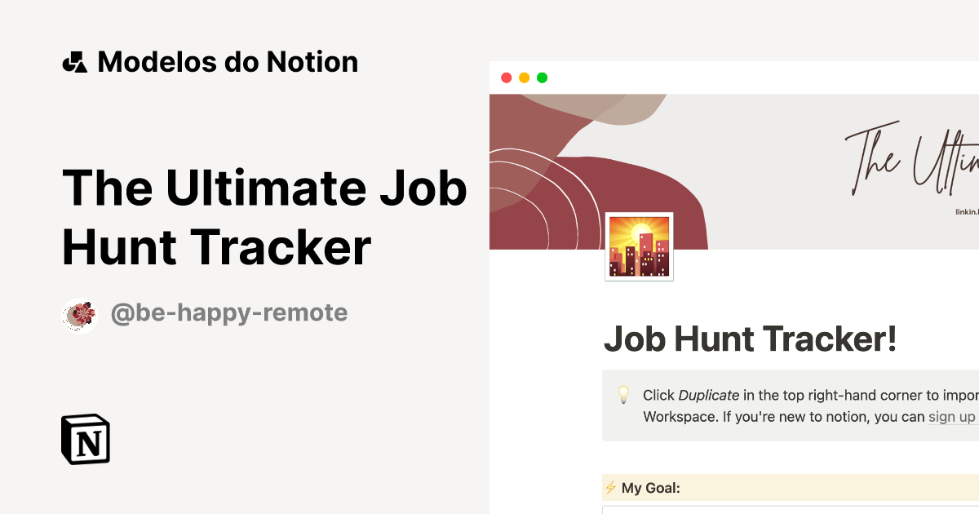The height and width of the screenshot is (514, 979).
Task: Click the Notion logo in the bottom corner
Action: (x=85, y=439)
